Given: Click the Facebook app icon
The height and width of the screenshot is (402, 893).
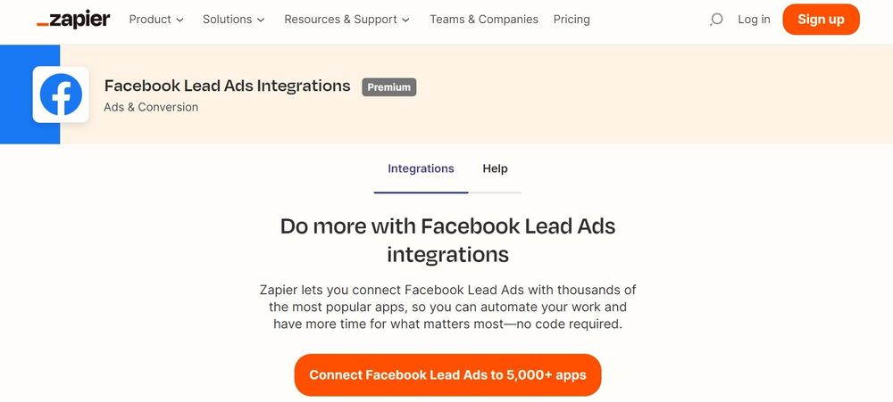Looking at the screenshot, I should click(61, 94).
